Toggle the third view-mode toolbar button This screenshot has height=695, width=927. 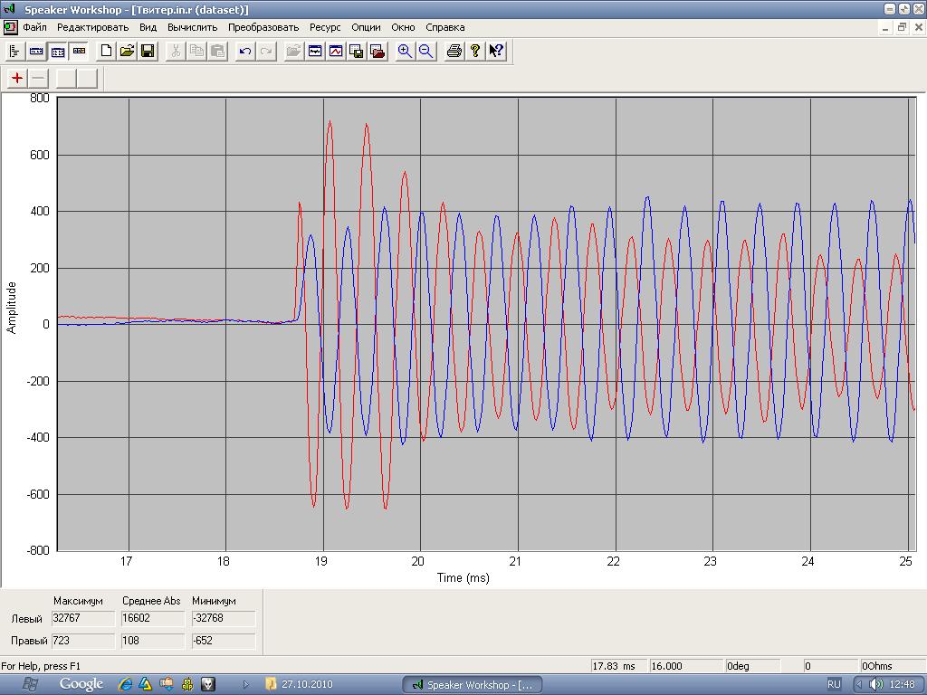point(57,52)
